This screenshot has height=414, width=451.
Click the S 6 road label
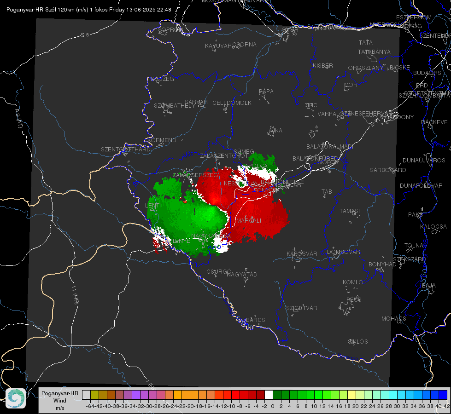click(x=85, y=35)
